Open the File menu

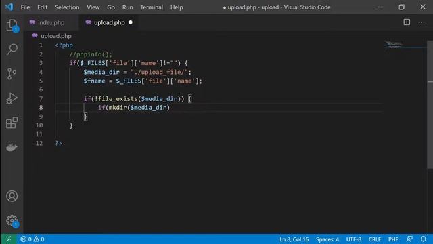coord(25,7)
